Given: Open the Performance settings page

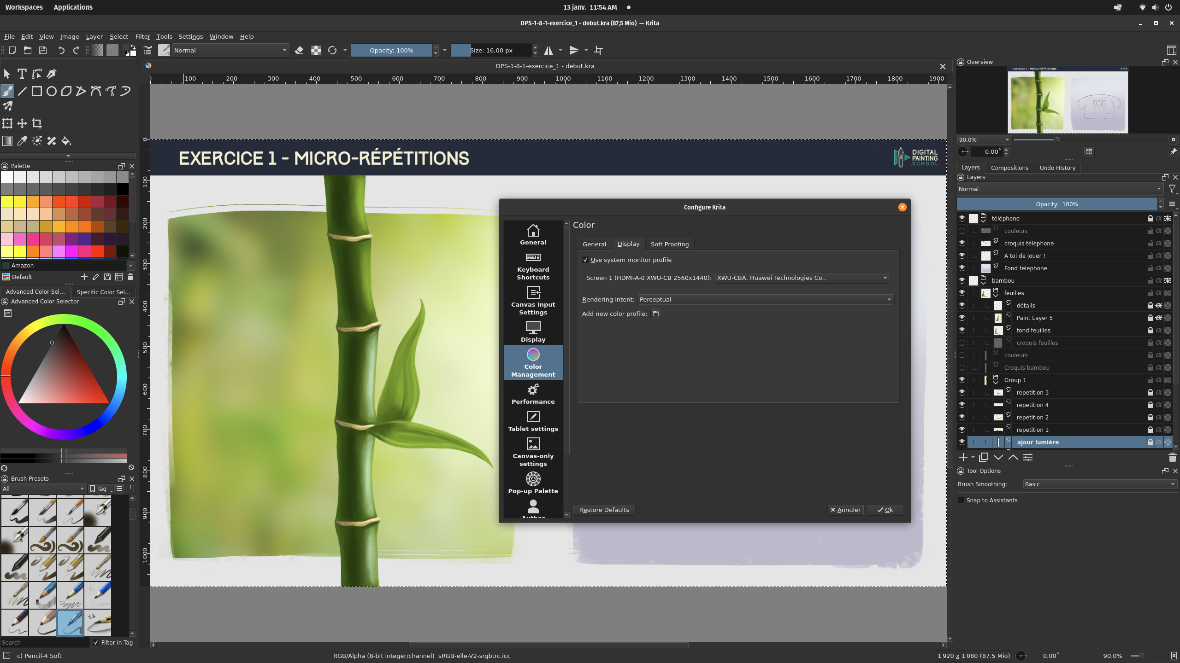Looking at the screenshot, I should point(533,394).
